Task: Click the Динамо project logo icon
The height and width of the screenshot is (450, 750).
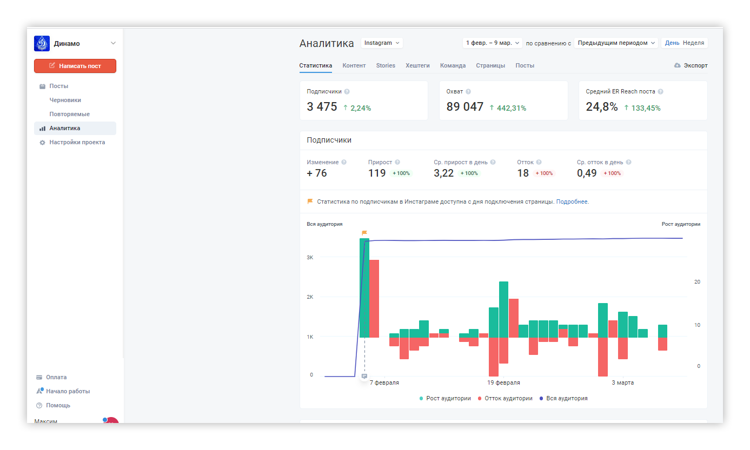Action: (42, 43)
